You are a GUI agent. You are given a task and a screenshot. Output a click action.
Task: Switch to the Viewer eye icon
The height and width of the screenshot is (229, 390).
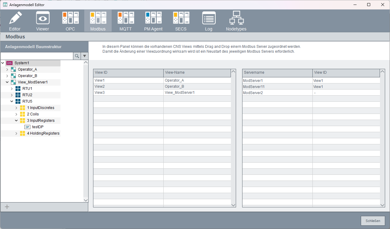(43, 21)
